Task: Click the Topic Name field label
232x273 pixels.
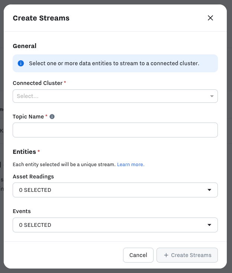Action: (28, 117)
